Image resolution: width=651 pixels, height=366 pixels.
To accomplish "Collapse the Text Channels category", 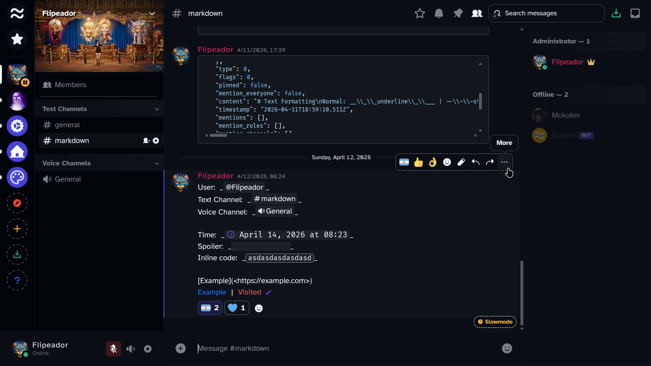I will point(99,109).
